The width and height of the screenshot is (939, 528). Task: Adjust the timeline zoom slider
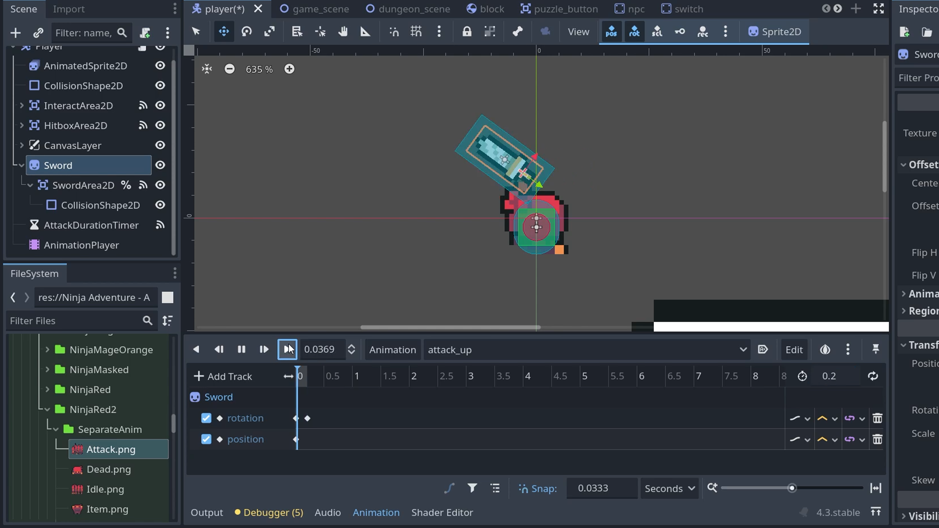(x=791, y=488)
